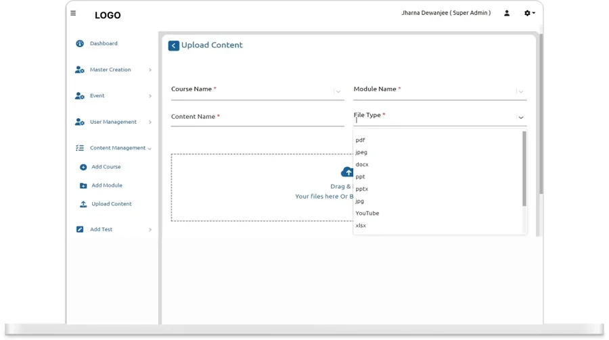
Task: Open Add Module page
Action: [x=107, y=185]
